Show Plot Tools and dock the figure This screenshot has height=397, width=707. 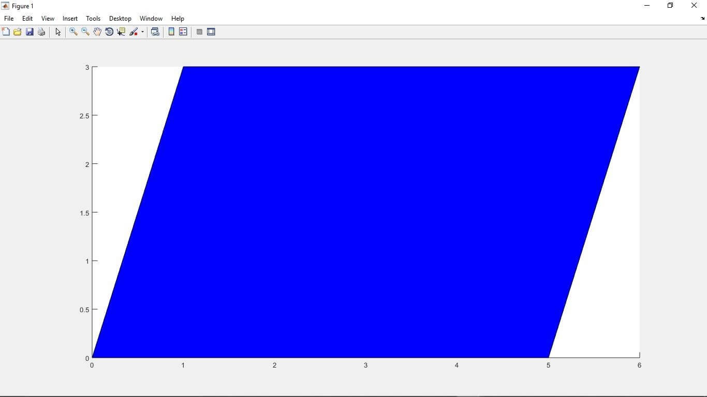[211, 32]
